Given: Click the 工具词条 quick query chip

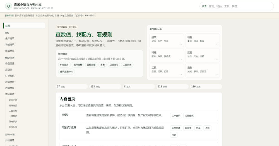Looking at the screenshot, I should pos(127,65).
